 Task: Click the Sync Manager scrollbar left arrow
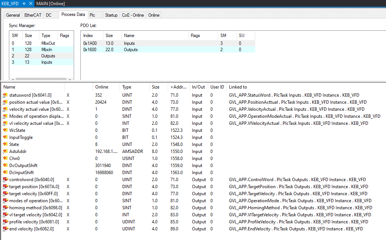click(x=12, y=79)
